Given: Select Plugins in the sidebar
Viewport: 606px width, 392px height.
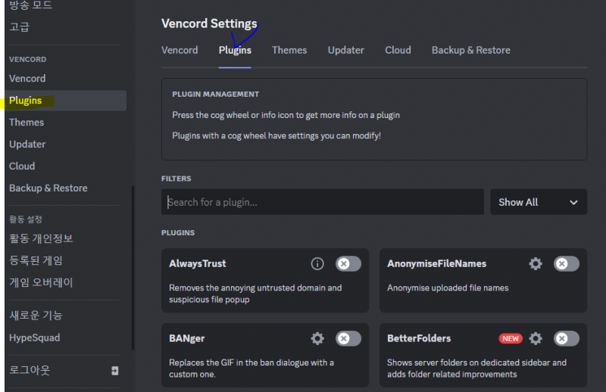Looking at the screenshot, I should pyautogui.click(x=66, y=101).
